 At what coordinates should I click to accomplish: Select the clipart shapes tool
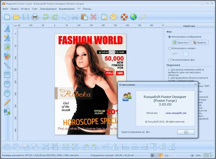[x=7, y=56]
